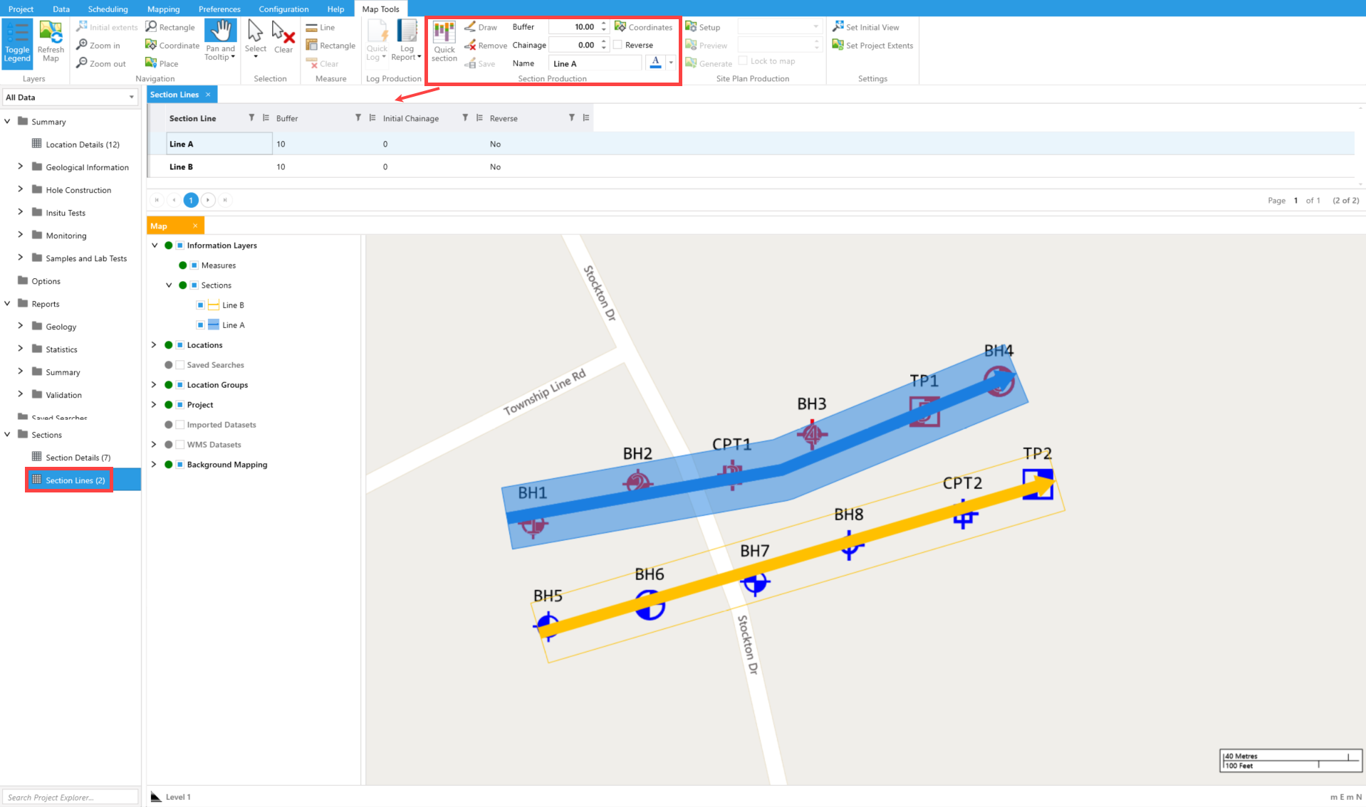Viewport: 1366px width, 807px height.
Task: Click the Draw section tool
Action: tap(481, 27)
